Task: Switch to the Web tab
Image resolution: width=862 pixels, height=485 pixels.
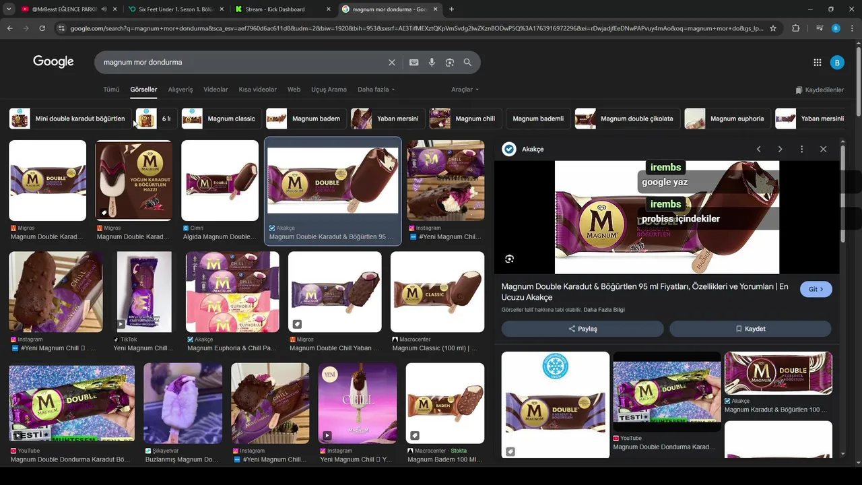Action: click(294, 90)
